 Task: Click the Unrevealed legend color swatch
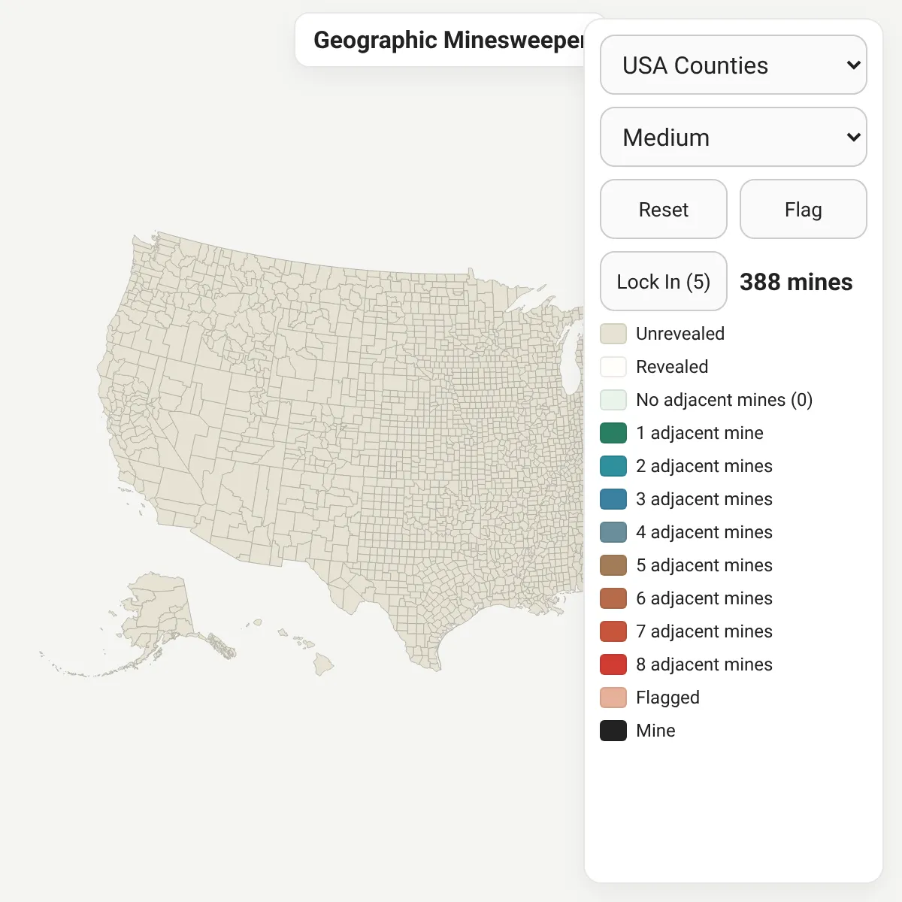pos(613,334)
